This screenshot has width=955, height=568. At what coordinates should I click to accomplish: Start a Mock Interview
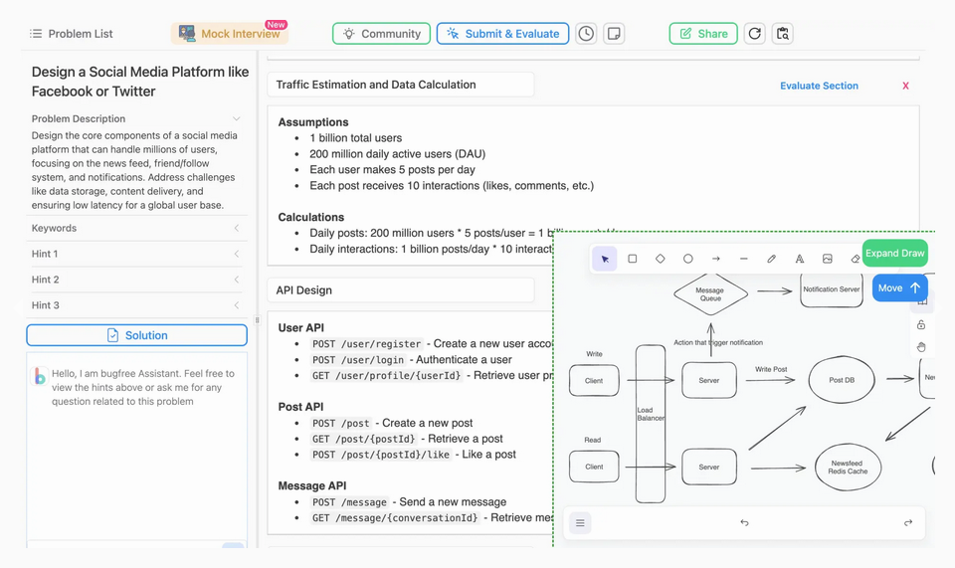click(230, 34)
